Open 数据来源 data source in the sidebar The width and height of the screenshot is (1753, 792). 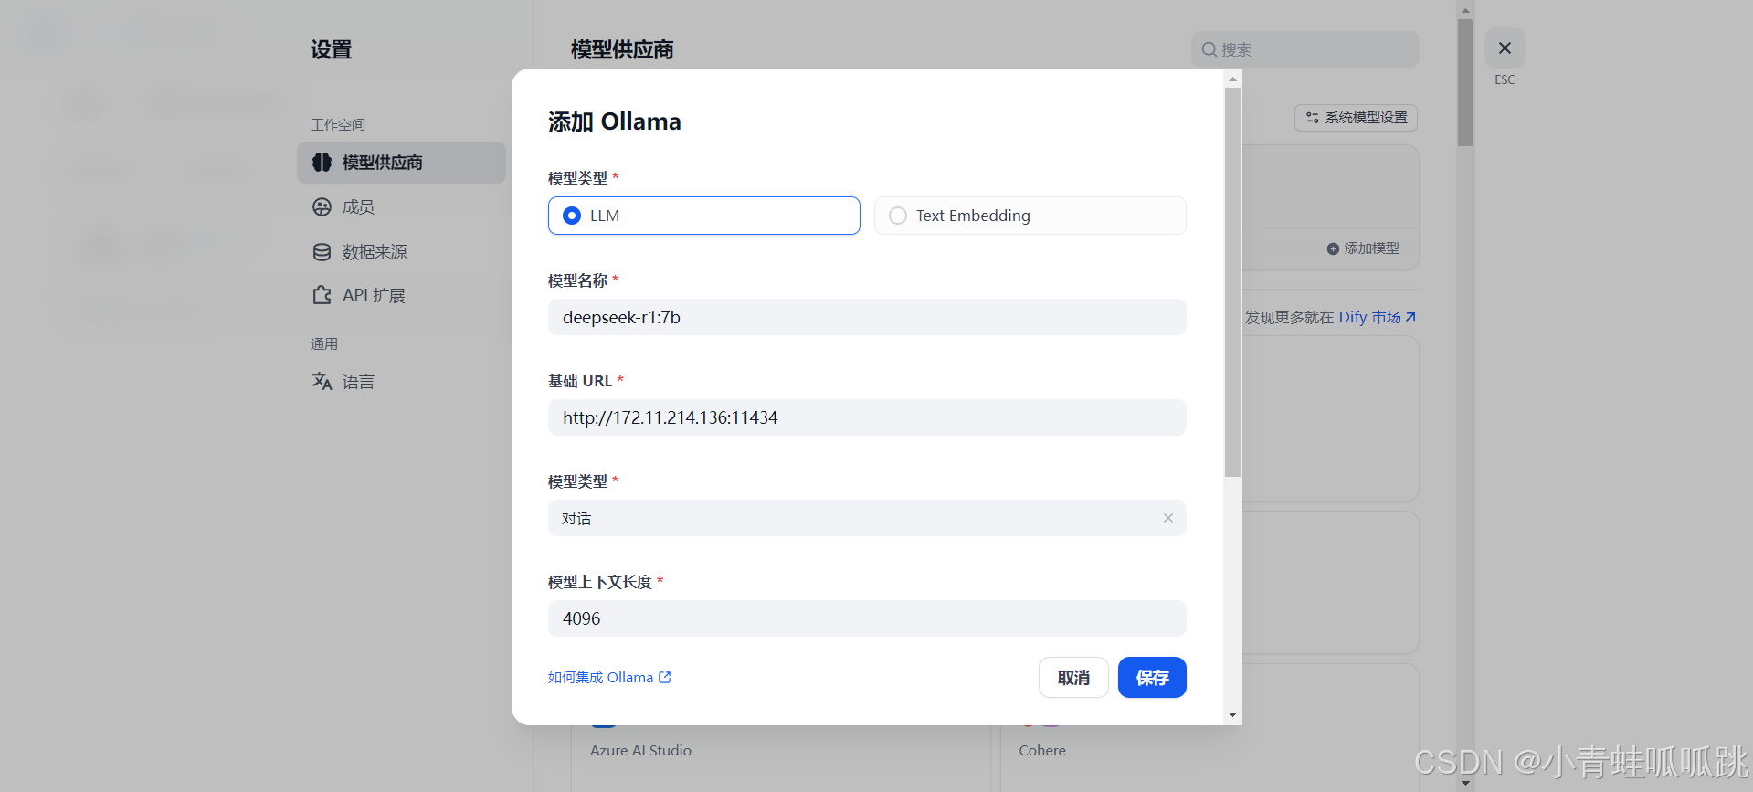tap(401, 252)
